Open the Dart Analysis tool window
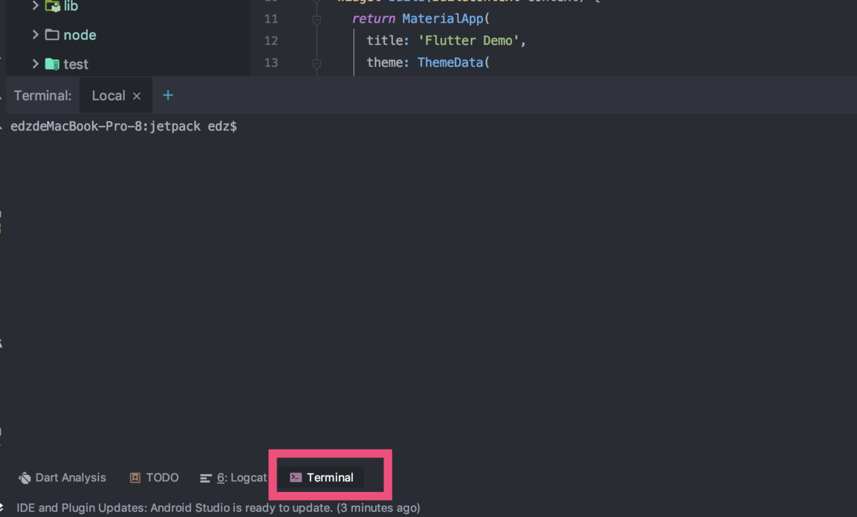This screenshot has height=517, width=857. [62, 478]
